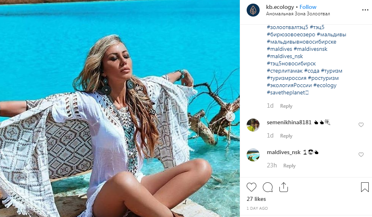Open location Аномальная Зона Золоотвал
The height and width of the screenshot is (217, 372).
(x=298, y=14)
